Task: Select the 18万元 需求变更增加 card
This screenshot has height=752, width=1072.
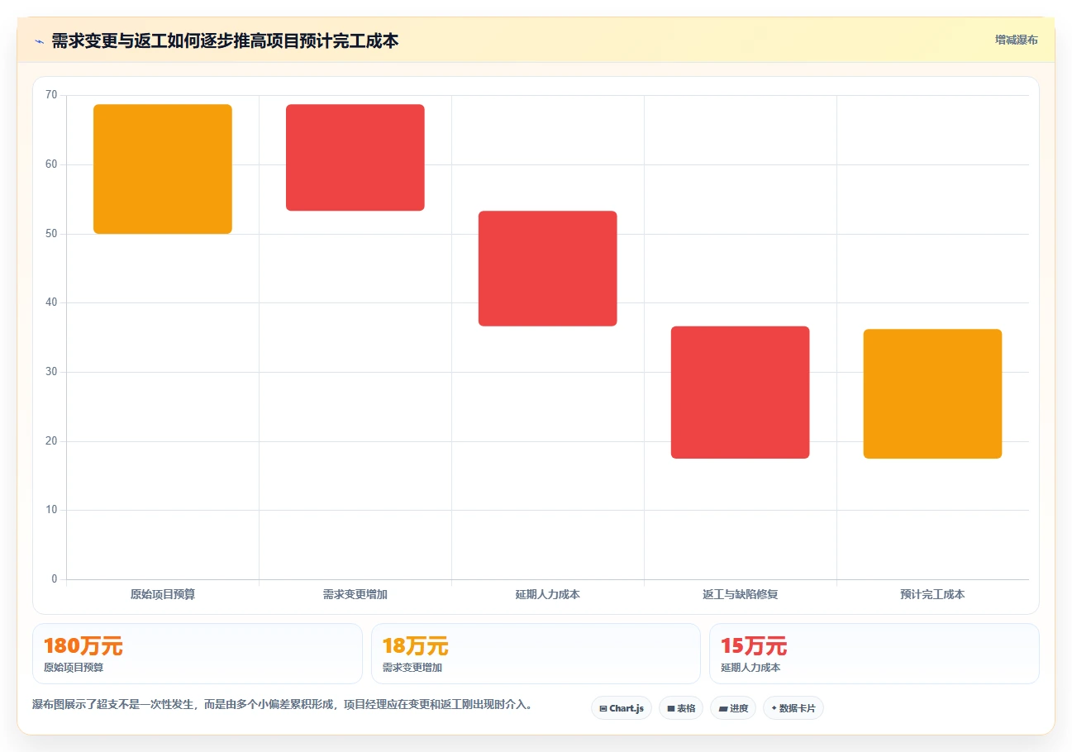Action: tap(536, 654)
